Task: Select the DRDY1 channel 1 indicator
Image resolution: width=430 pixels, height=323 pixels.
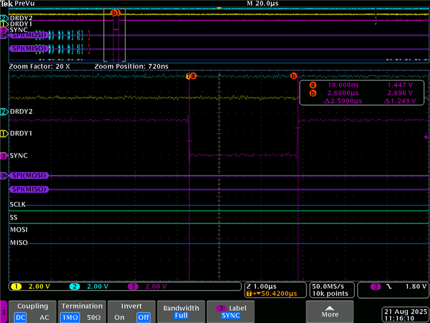Action: point(4,133)
